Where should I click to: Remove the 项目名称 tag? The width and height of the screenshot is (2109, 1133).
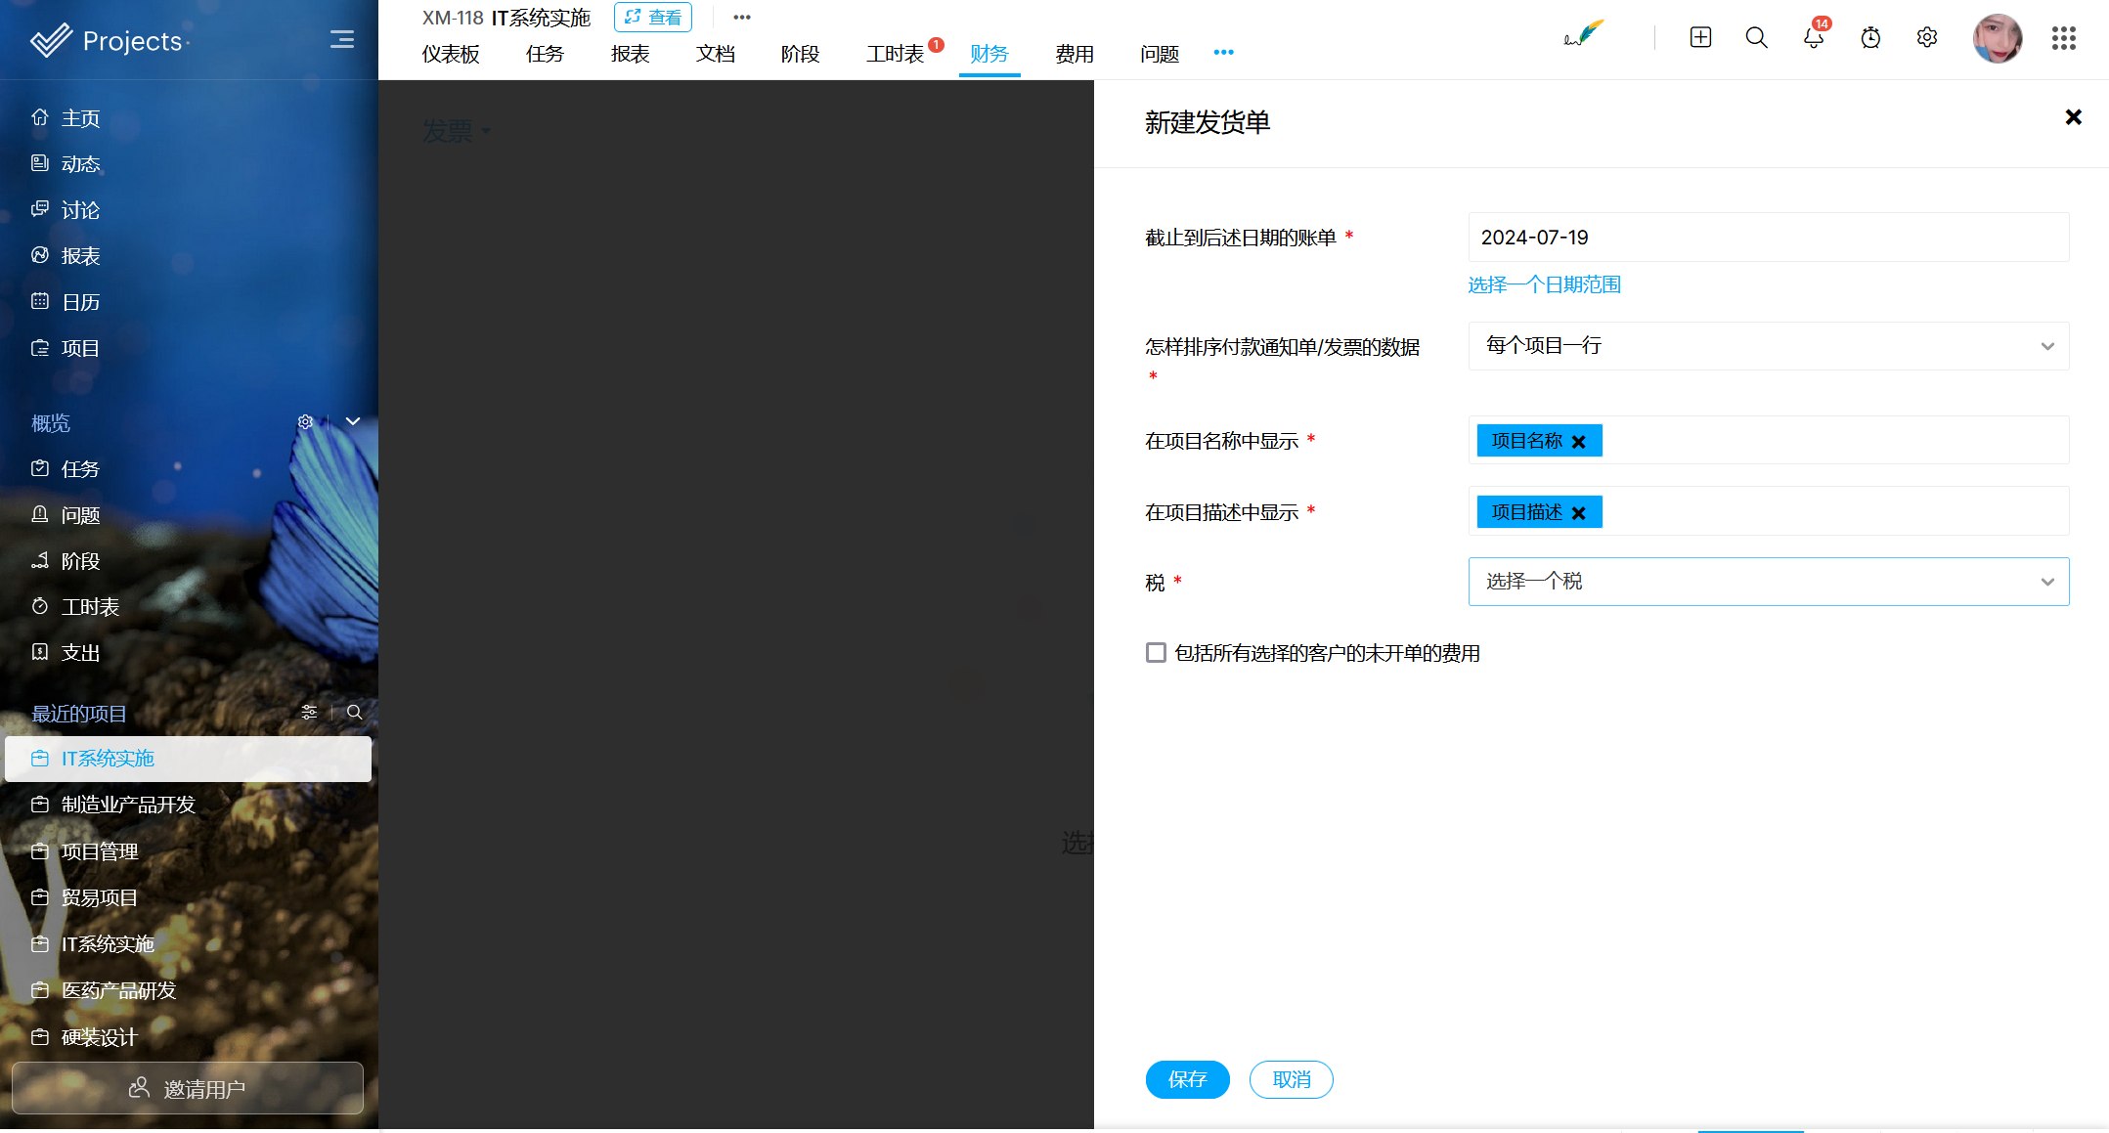pyautogui.click(x=1578, y=442)
